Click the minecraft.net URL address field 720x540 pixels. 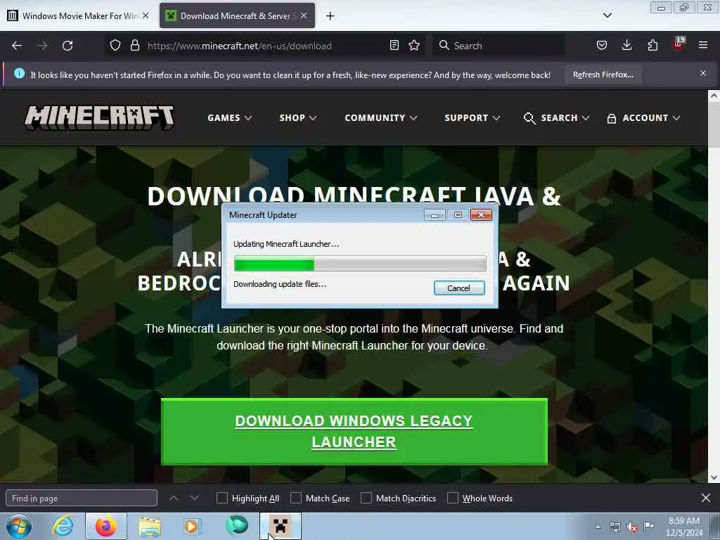[265, 46]
